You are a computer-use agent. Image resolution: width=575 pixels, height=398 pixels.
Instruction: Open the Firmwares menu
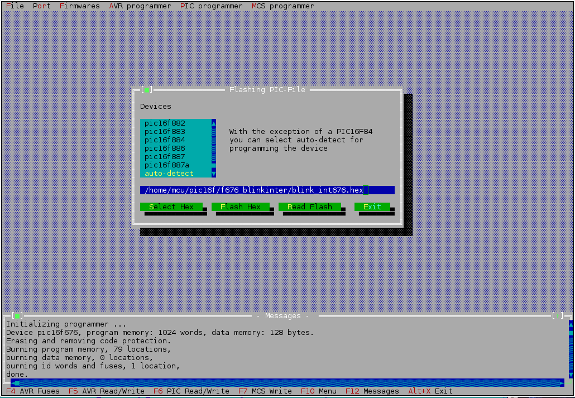tap(80, 6)
